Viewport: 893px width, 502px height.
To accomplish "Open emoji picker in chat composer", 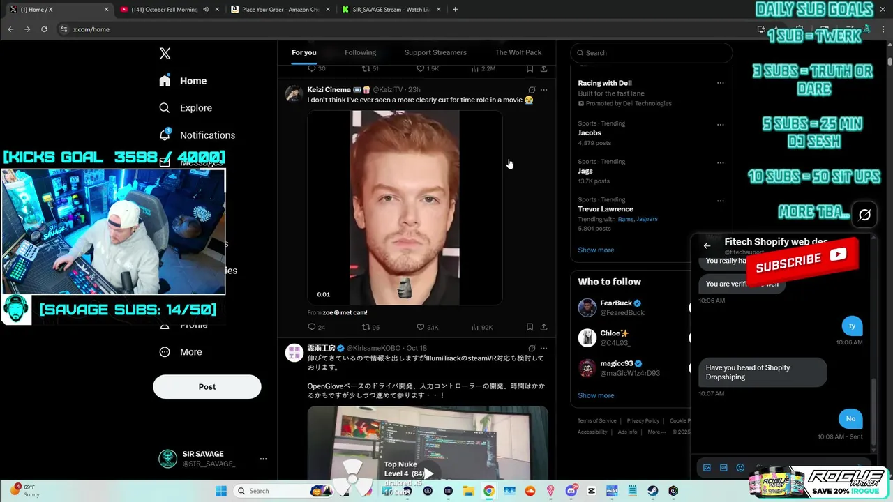I will (x=740, y=468).
